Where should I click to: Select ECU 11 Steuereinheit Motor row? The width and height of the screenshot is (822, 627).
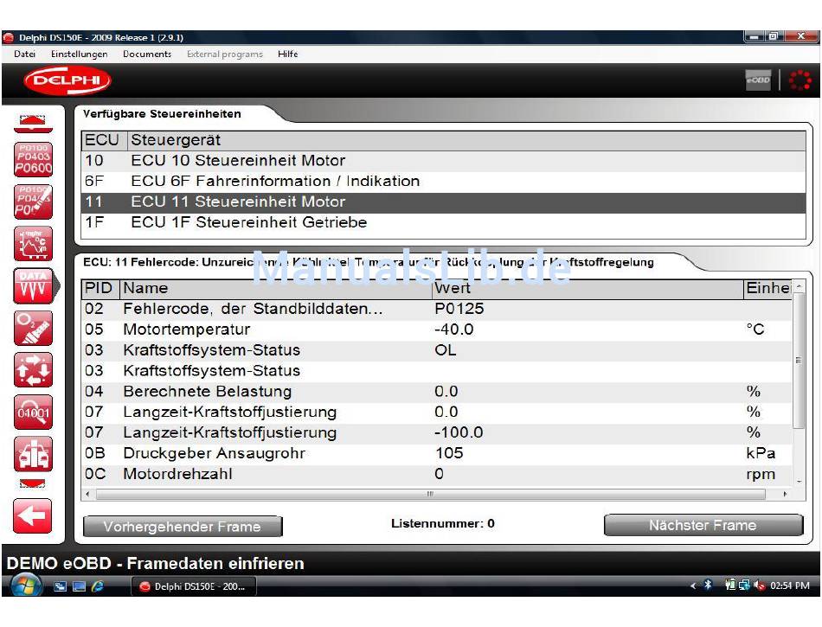click(444, 202)
